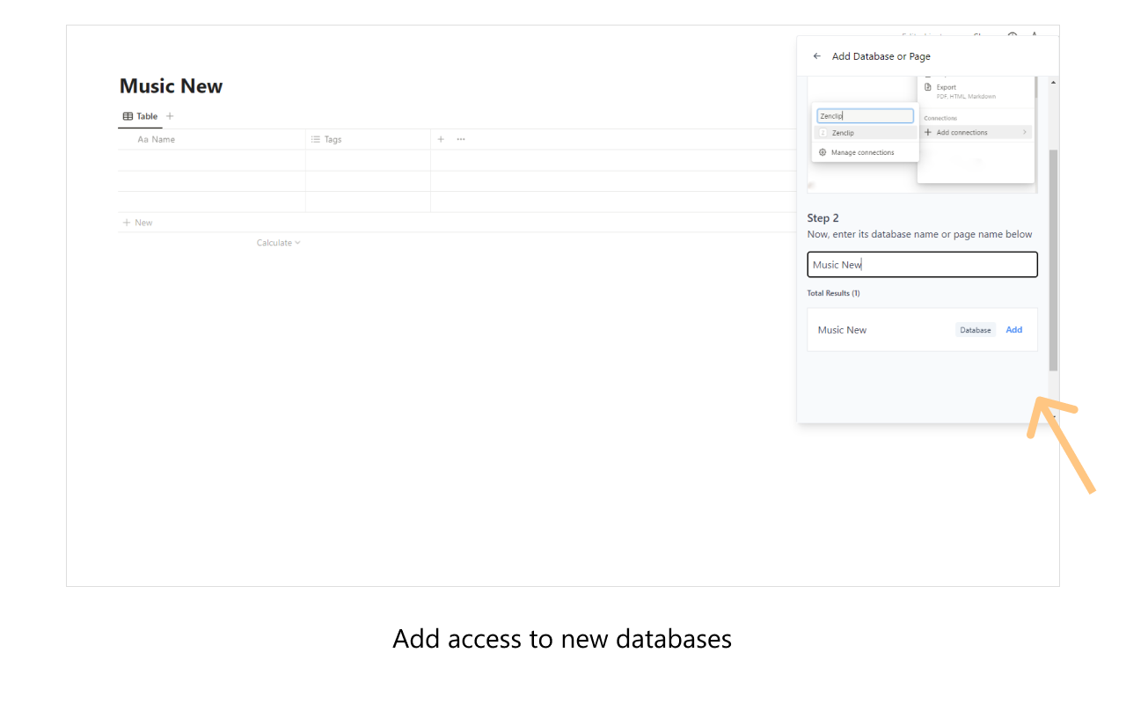This screenshot has width=1126, height=704.
Task: Click the Name column header
Action: point(163,139)
